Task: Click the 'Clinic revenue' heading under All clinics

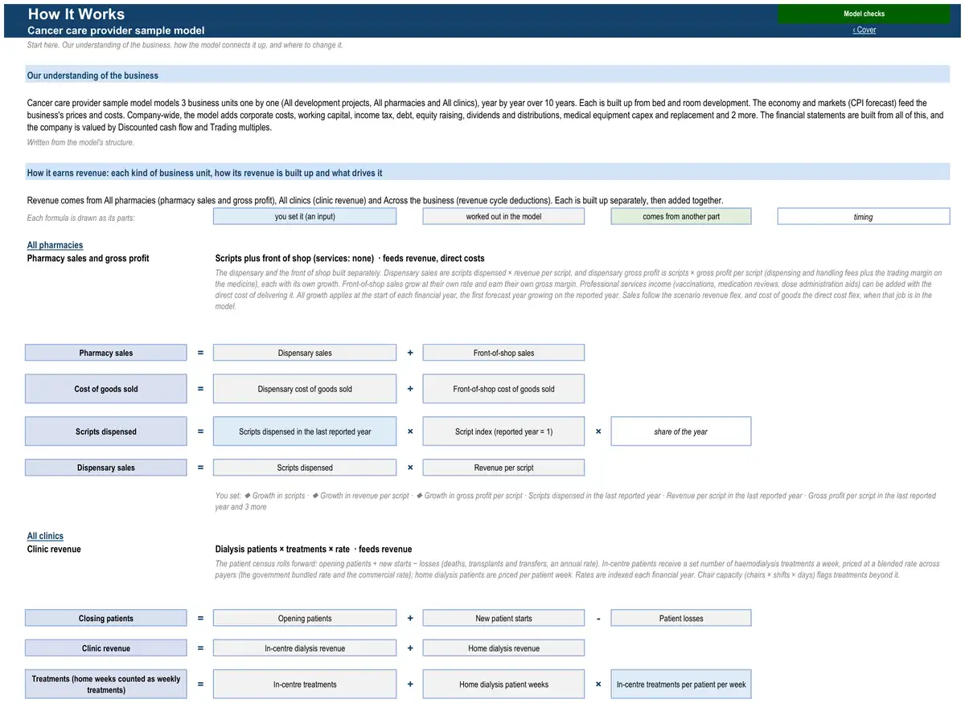Action: point(54,549)
